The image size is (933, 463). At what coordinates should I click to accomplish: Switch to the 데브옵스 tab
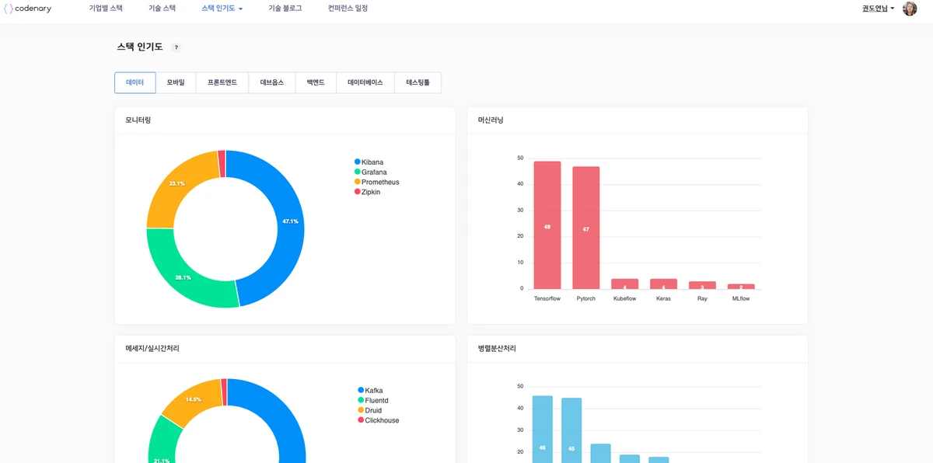(272, 82)
